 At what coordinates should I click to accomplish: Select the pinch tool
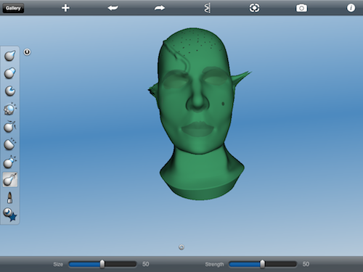point(10,126)
